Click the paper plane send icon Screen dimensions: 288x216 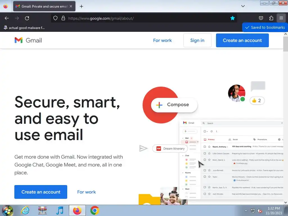[143, 148]
